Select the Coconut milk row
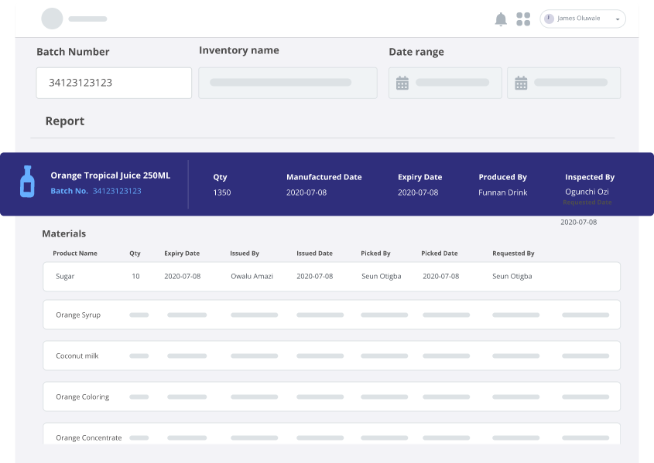Viewport: 654px width, 463px height. [x=331, y=356]
